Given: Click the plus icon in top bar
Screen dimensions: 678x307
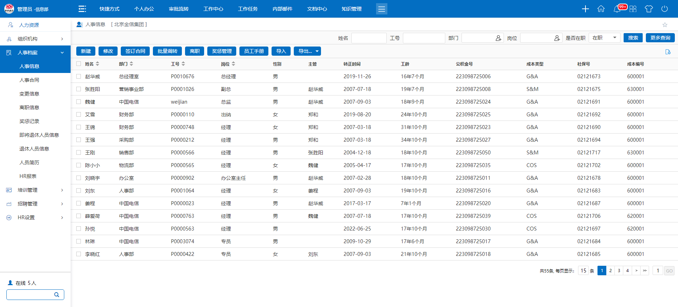Looking at the screenshot, I should click(585, 9).
